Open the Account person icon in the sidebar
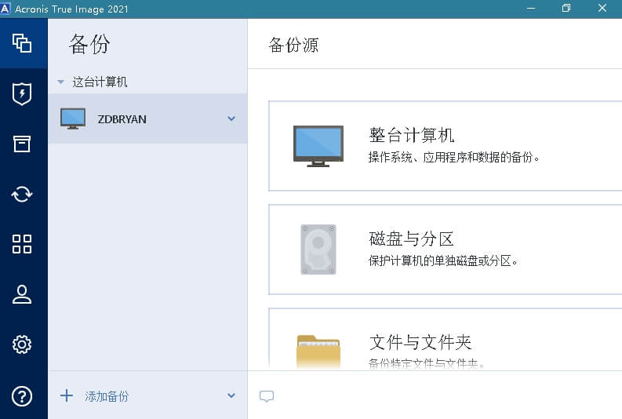Viewport: 622px width, 419px height. tap(22, 294)
